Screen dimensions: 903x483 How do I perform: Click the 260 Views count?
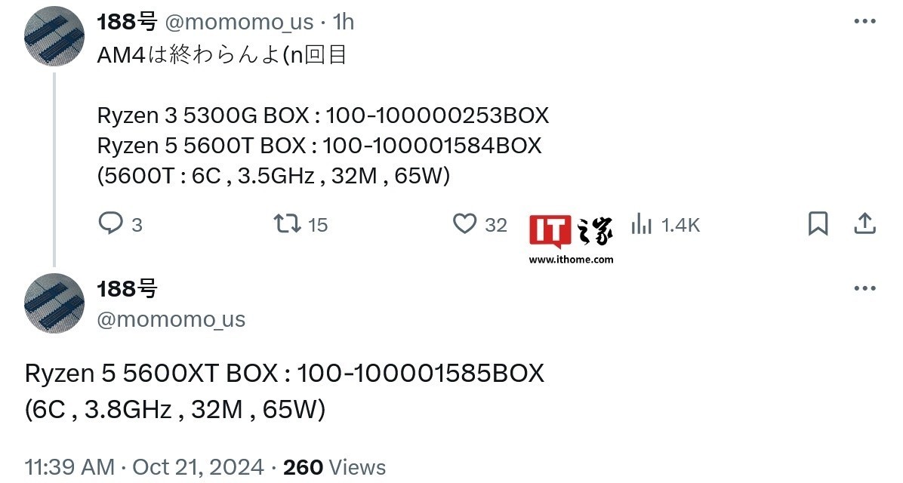[334, 467]
